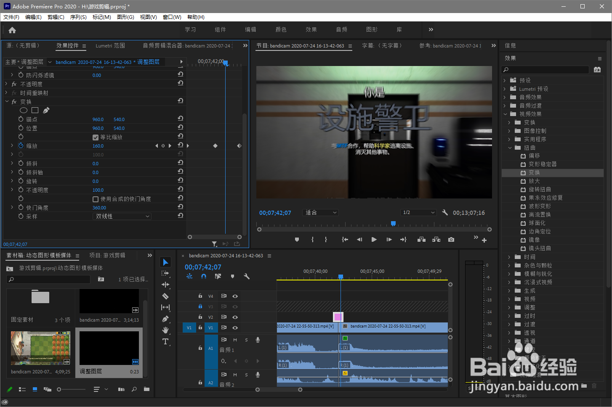The image size is (612, 407).
Task: Toggle V1 track visibility eye
Action: pos(235,328)
